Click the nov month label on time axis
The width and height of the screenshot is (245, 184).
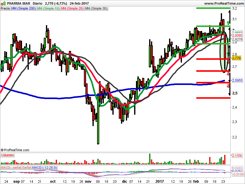click(88, 182)
